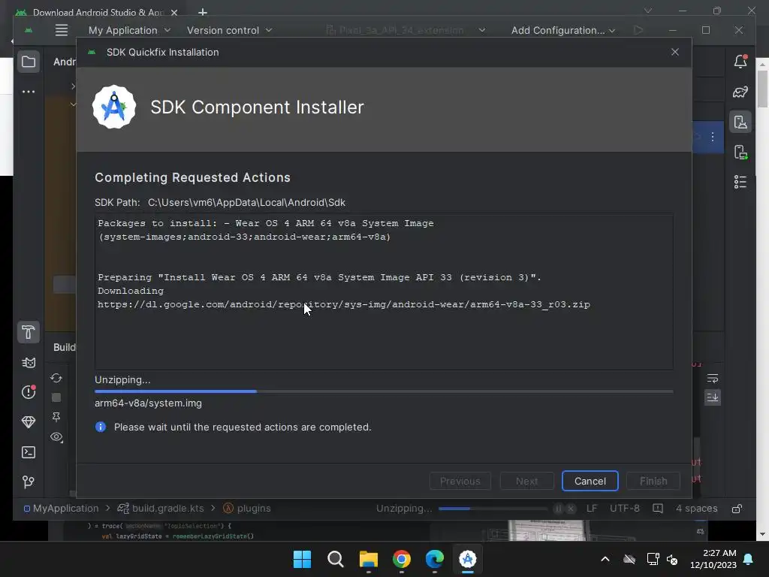Open the Running Devices icon

[740, 152]
